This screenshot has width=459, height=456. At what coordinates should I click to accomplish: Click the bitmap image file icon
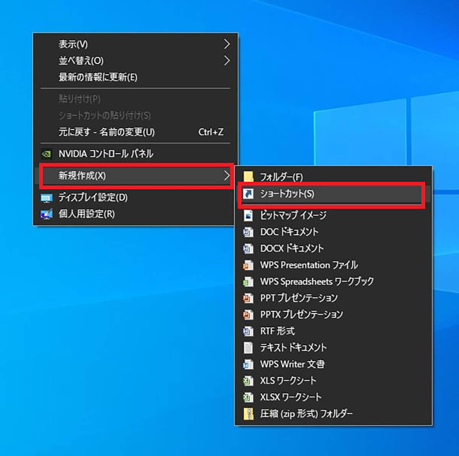[248, 215]
